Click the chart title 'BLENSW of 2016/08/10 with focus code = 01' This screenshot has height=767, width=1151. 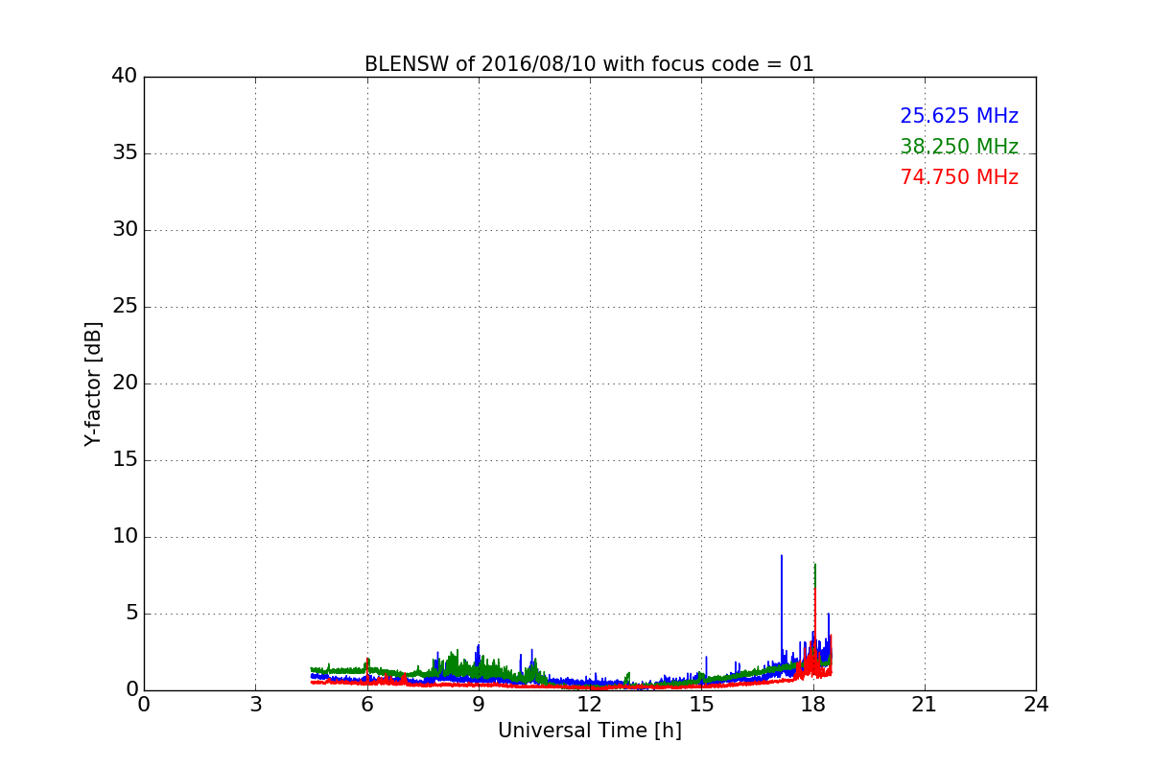(589, 64)
